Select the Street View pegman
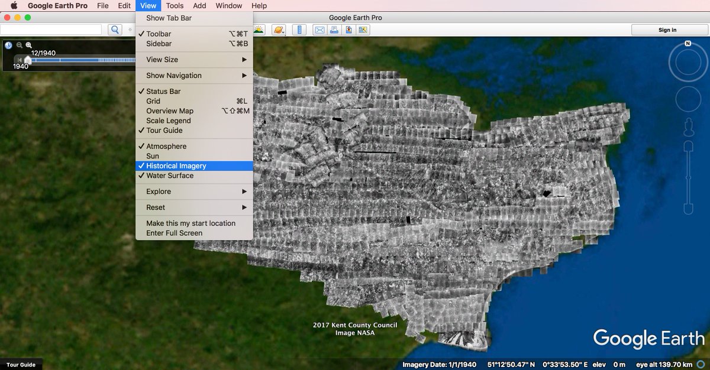Screen dimensions: 710x370 pos(688,126)
